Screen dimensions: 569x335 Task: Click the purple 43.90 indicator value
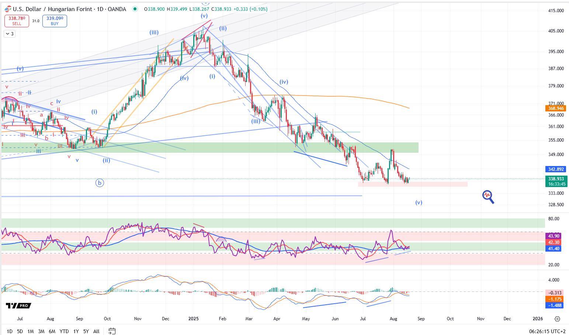pyautogui.click(x=554, y=236)
